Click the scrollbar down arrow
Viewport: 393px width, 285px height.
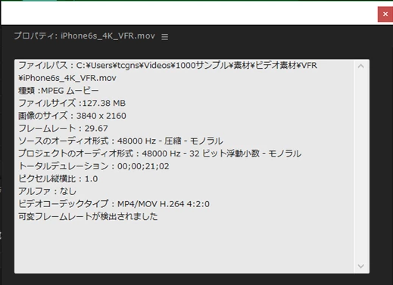tap(361, 266)
